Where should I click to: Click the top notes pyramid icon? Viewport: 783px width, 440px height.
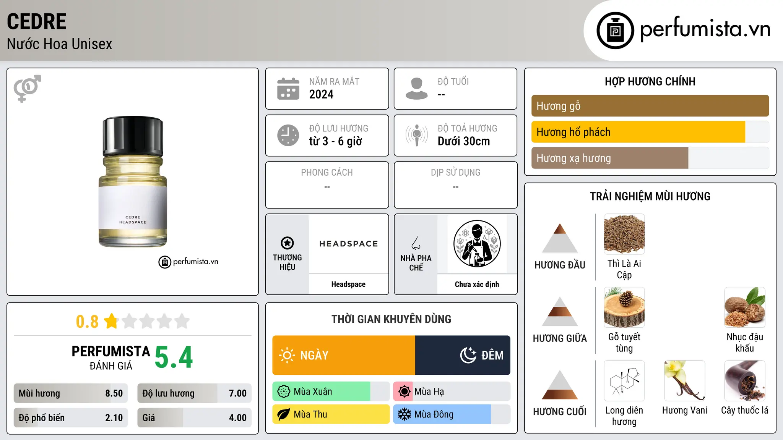pos(560,238)
